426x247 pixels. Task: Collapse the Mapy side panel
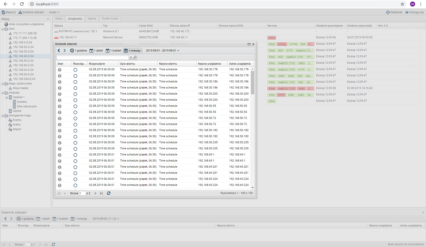tap(48, 19)
